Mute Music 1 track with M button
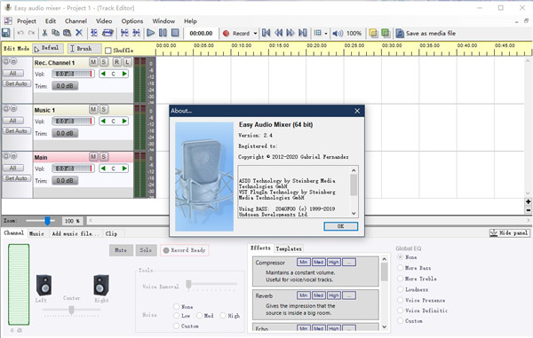Image resolution: width=533 pixels, height=338 pixels. pos(93,109)
